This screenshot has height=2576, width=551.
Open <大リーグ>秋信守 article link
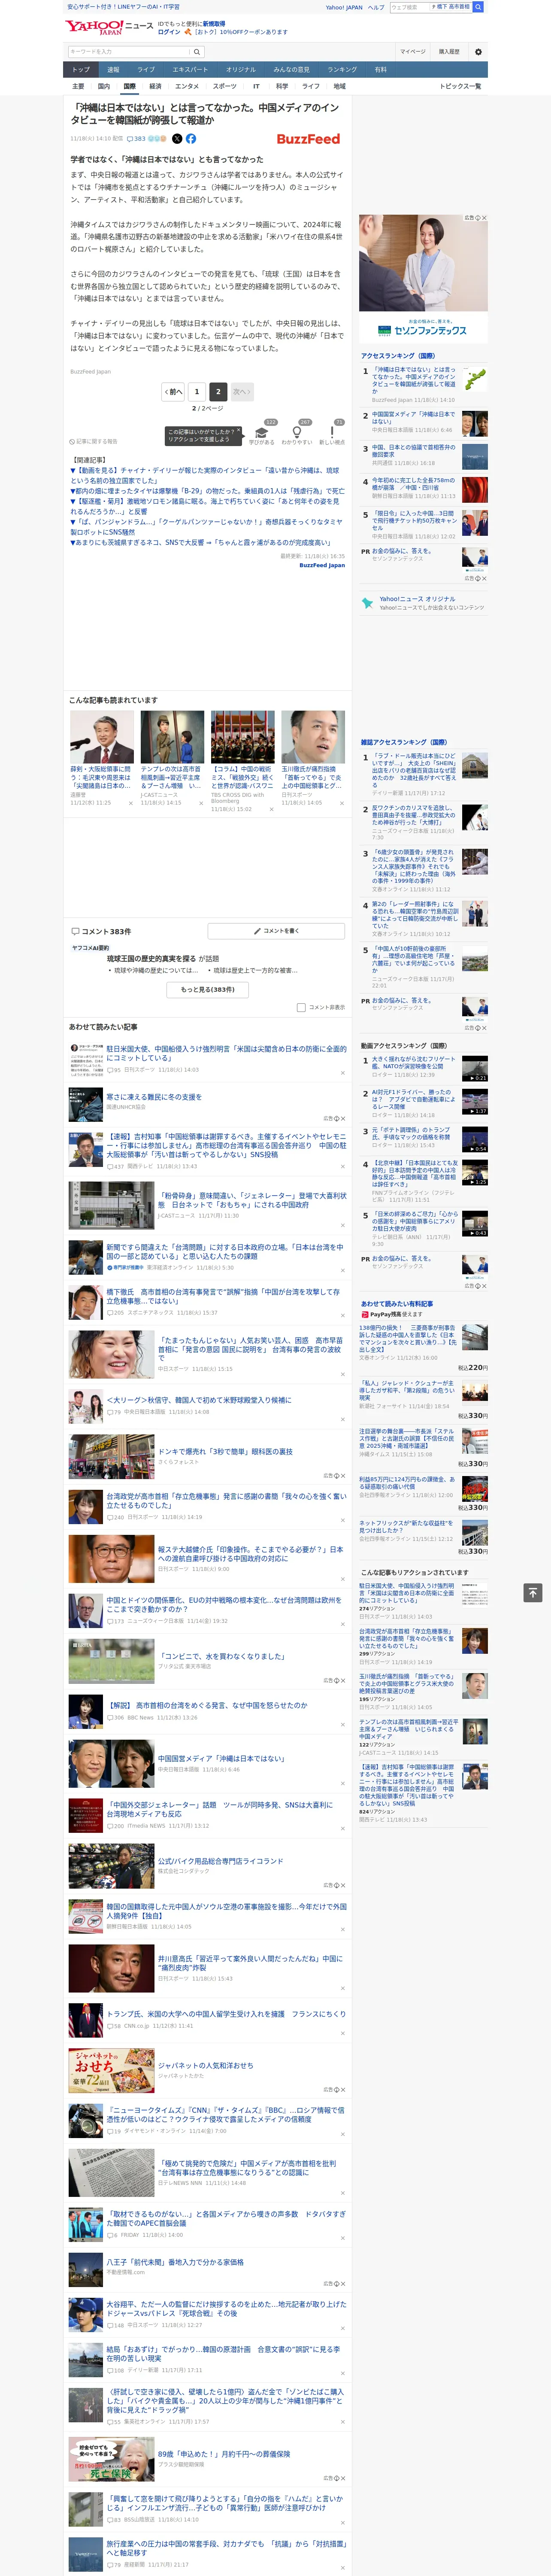[199, 1401]
